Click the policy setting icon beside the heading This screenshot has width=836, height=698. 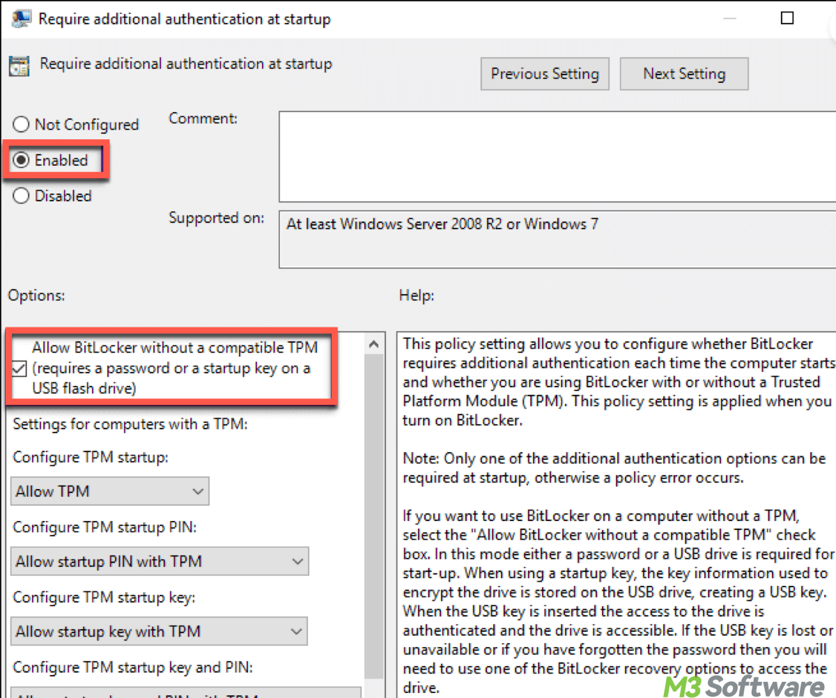click(19, 65)
